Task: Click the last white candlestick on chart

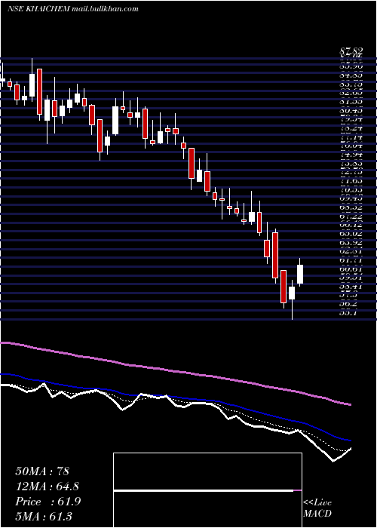Action: tap(300, 274)
